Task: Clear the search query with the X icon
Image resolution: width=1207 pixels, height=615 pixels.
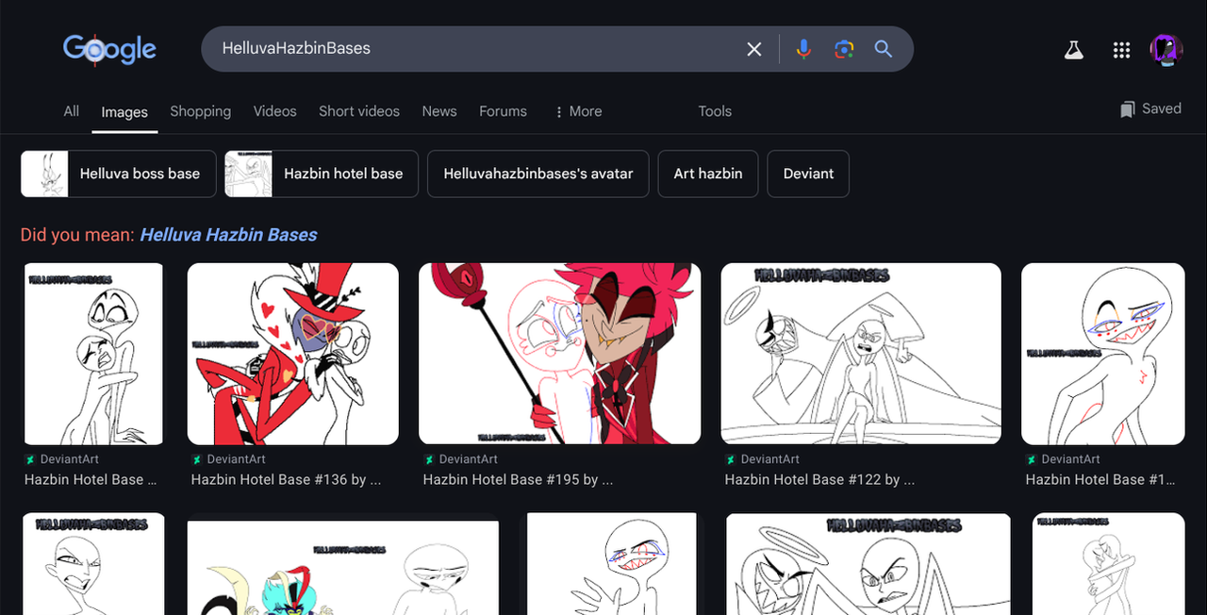Action: (x=754, y=49)
